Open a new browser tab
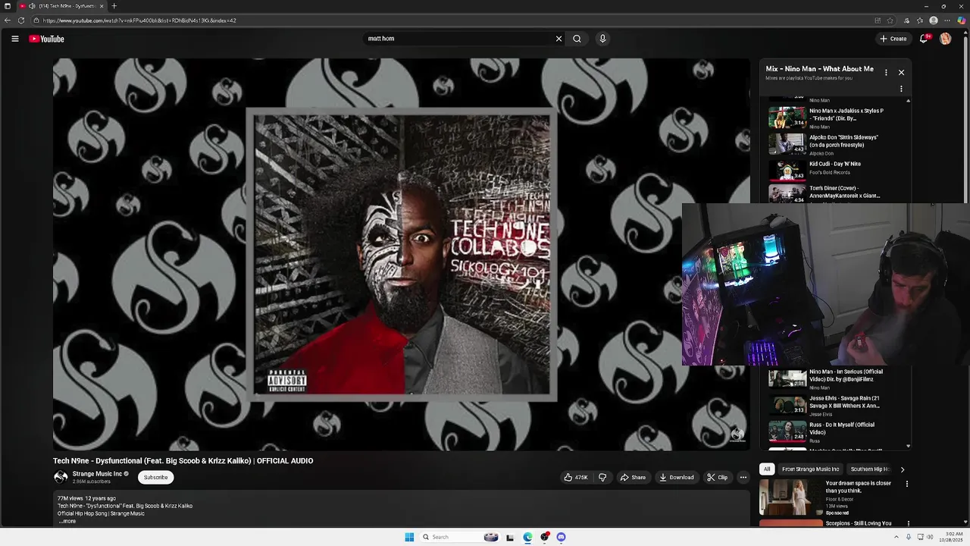The width and height of the screenshot is (970, 546). (x=114, y=6)
